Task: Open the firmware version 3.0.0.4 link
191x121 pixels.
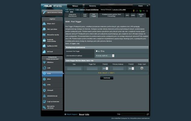Action: point(119,10)
